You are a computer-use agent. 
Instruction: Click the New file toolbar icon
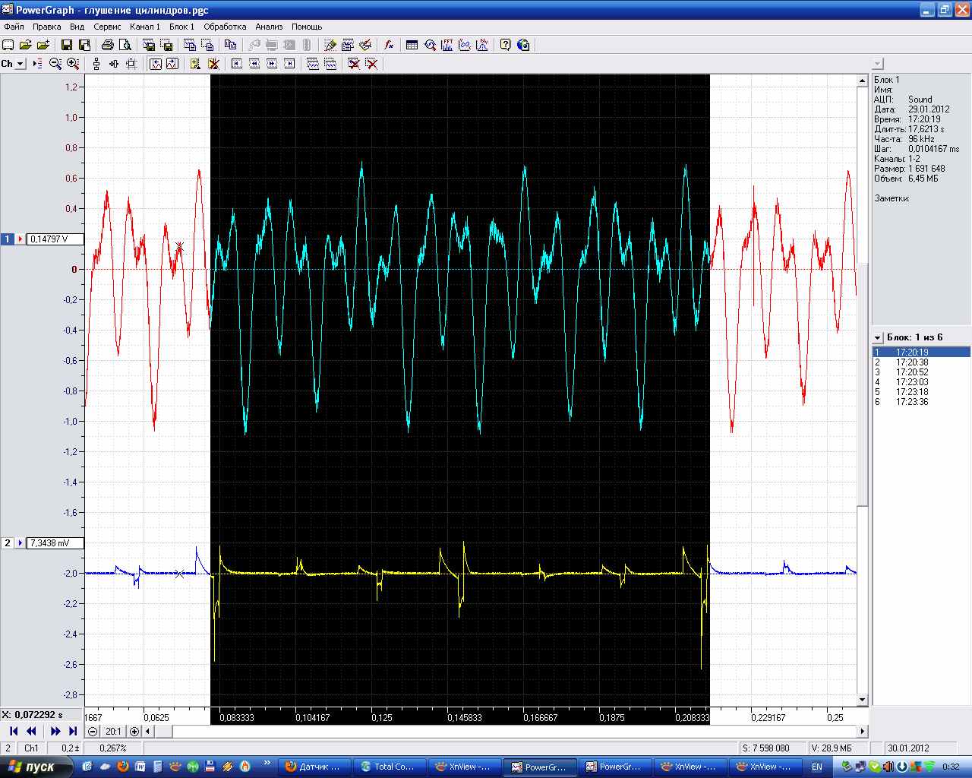[8, 45]
